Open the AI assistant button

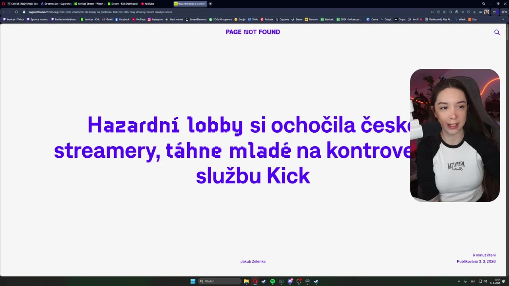pos(504,12)
